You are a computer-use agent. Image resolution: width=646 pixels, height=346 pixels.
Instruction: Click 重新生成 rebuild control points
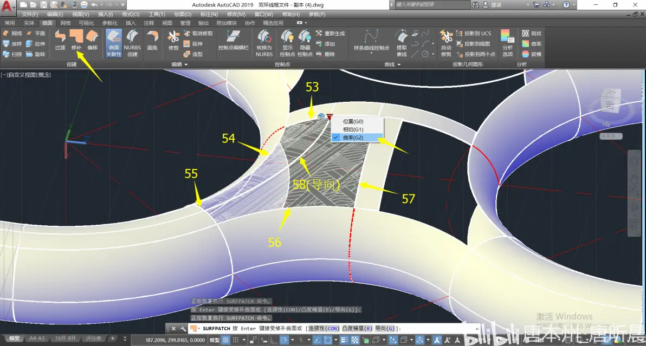click(331, 34)
